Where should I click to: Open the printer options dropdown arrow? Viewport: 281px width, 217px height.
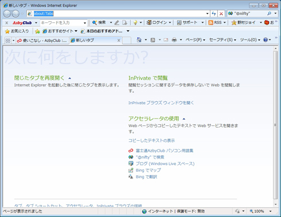pos(181,40)
